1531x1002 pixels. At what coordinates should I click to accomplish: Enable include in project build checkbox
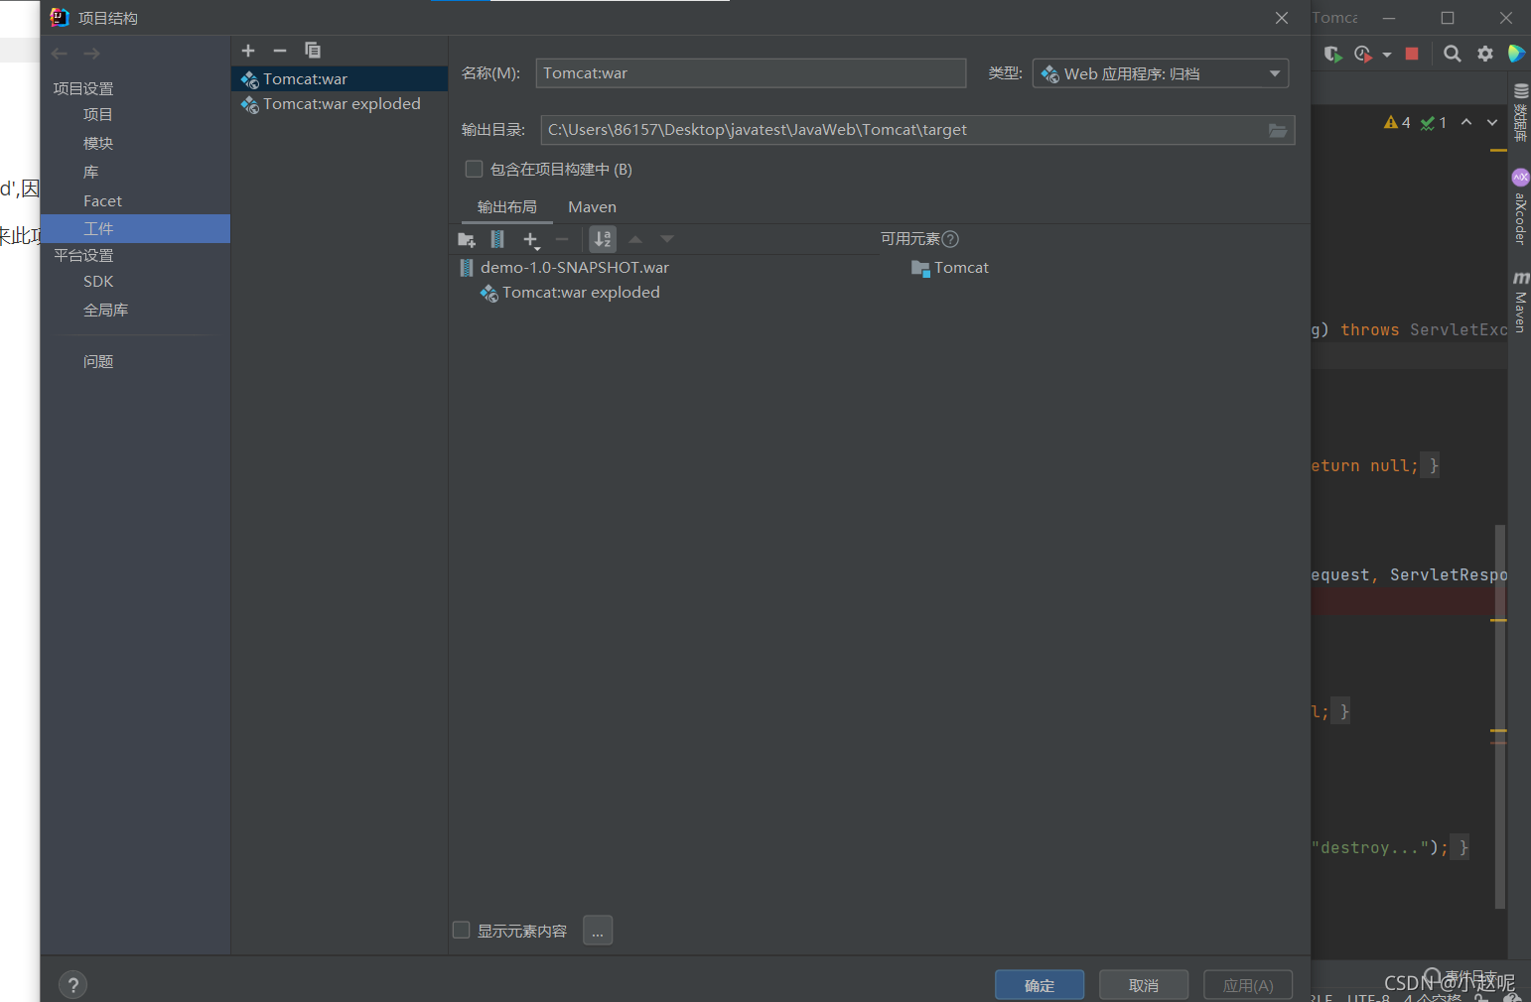[474, 169]
